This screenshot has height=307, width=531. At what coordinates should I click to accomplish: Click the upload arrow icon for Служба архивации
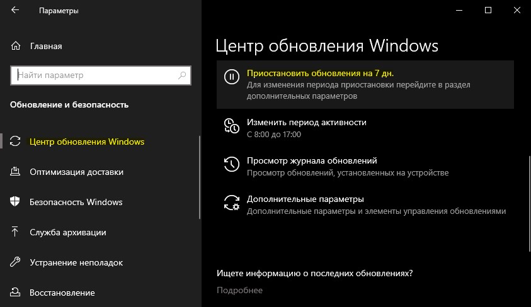[x=15, y=232]
